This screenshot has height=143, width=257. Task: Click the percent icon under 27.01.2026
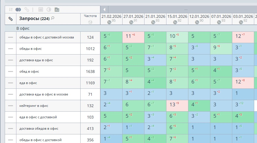(x=131, y=22)
